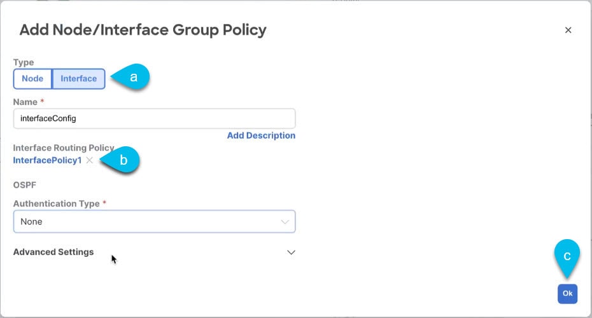Viewport: 592px width, 318px height.
Task: Focus the Name field containing interfaceConfig
Action: pos(155,118)
